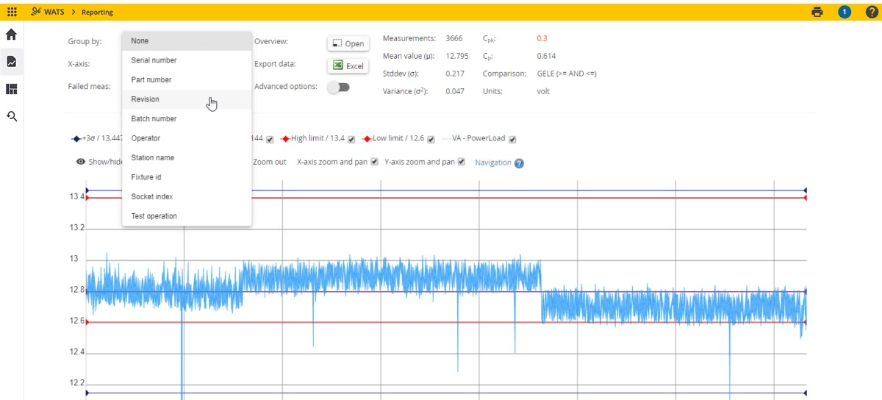Click the Cpk value 0.3
This screenshot has width=882, height=400.
542,38
